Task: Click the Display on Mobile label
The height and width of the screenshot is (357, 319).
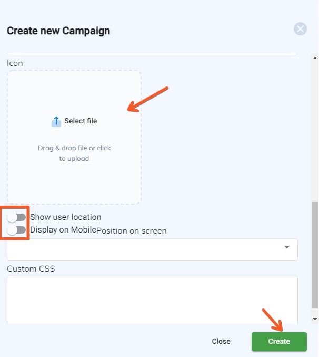Action: point(63,230)
